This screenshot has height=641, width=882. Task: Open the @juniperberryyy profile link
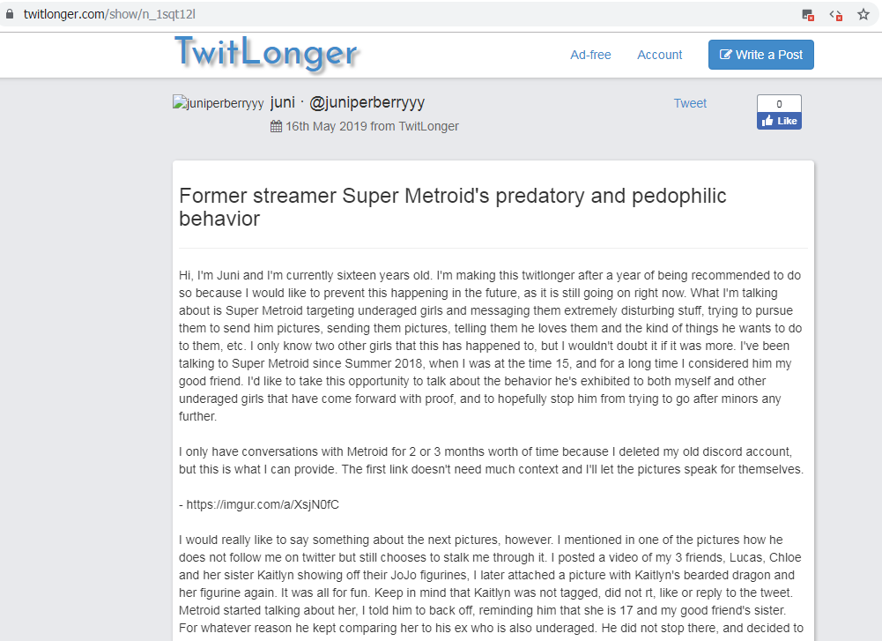[x=367, y=102]
